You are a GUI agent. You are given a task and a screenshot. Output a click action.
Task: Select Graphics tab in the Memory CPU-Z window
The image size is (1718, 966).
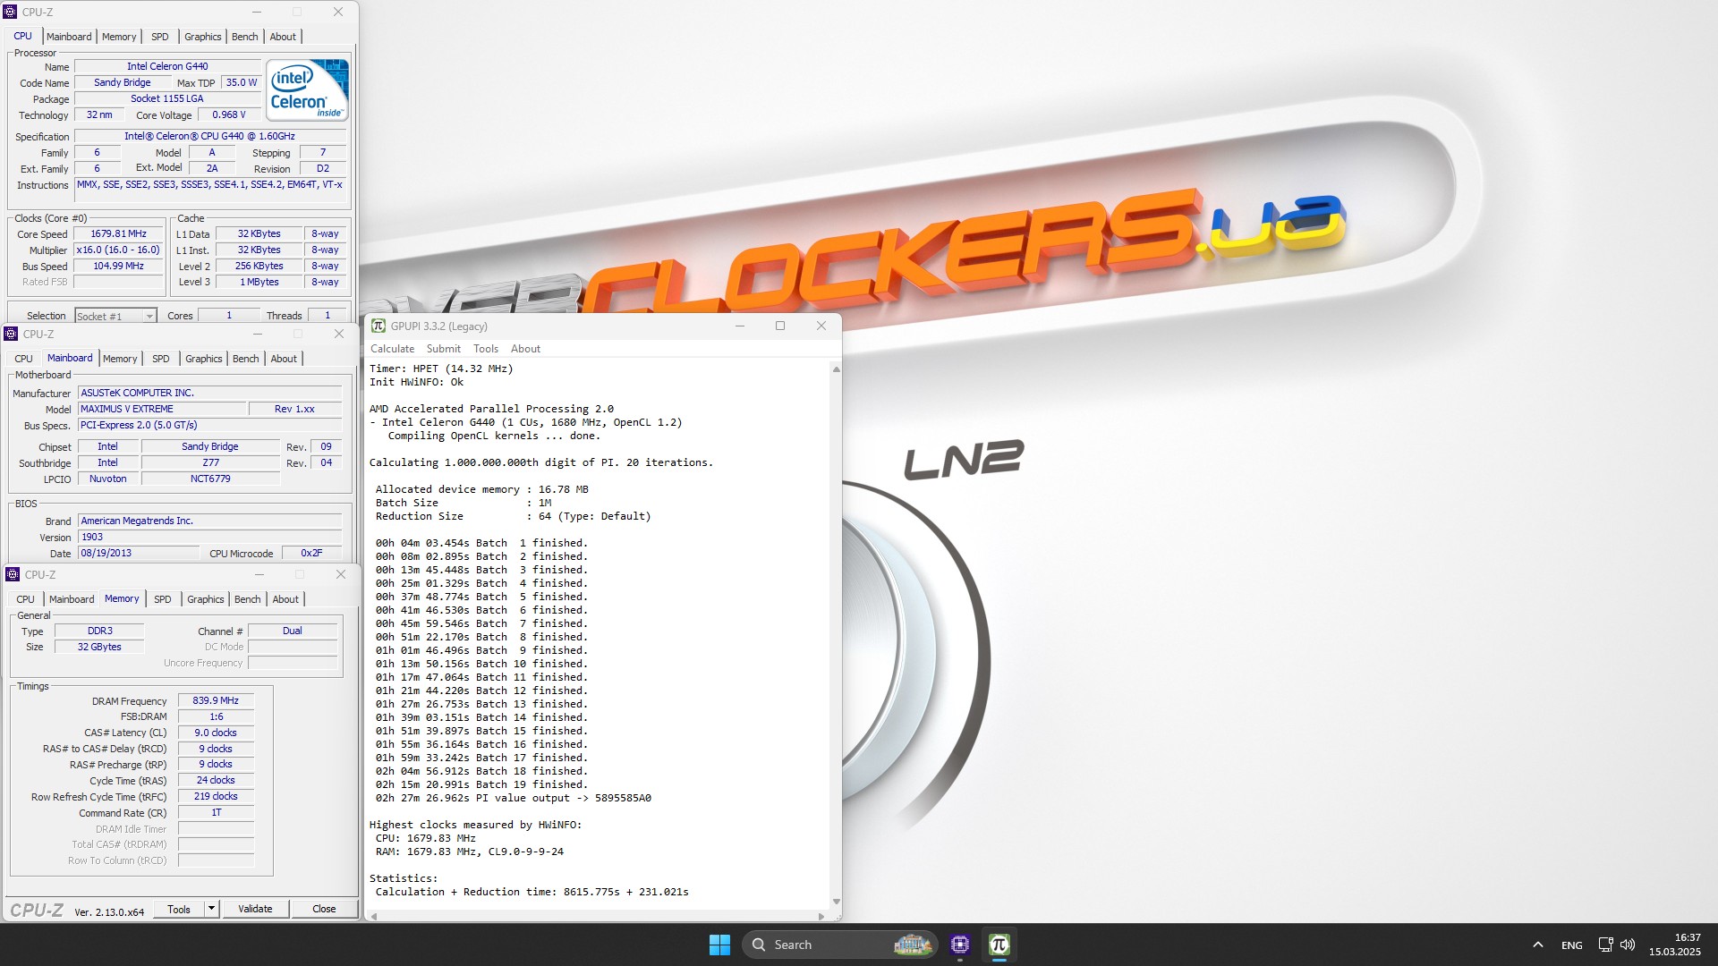[x=206, y=599]
